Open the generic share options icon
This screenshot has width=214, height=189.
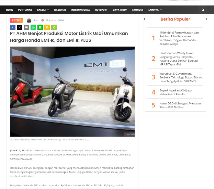pos(54,27)
